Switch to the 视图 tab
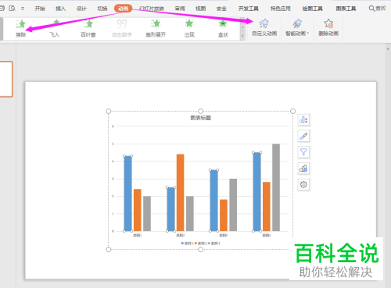 (x=201, y=9)
